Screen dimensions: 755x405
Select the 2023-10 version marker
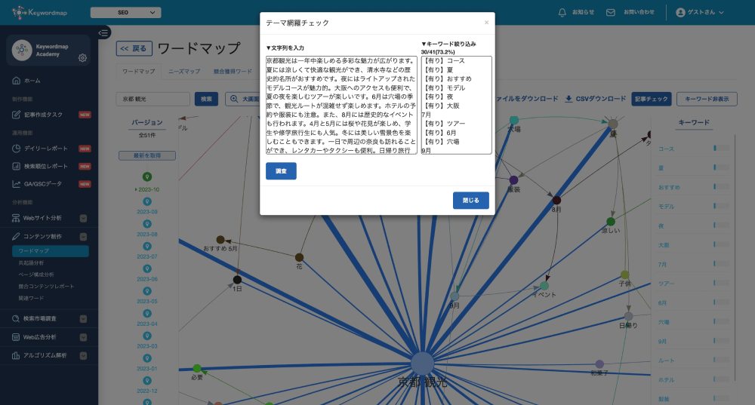tap(147, 177)
